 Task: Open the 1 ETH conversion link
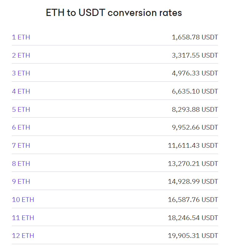21,37
